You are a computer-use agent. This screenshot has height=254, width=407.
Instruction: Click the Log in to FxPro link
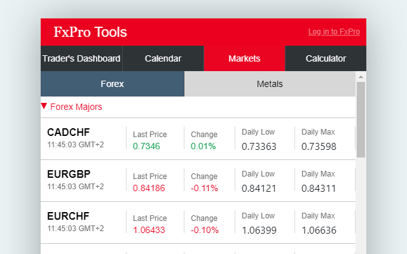pyautogui.click(x=334, y=32)
